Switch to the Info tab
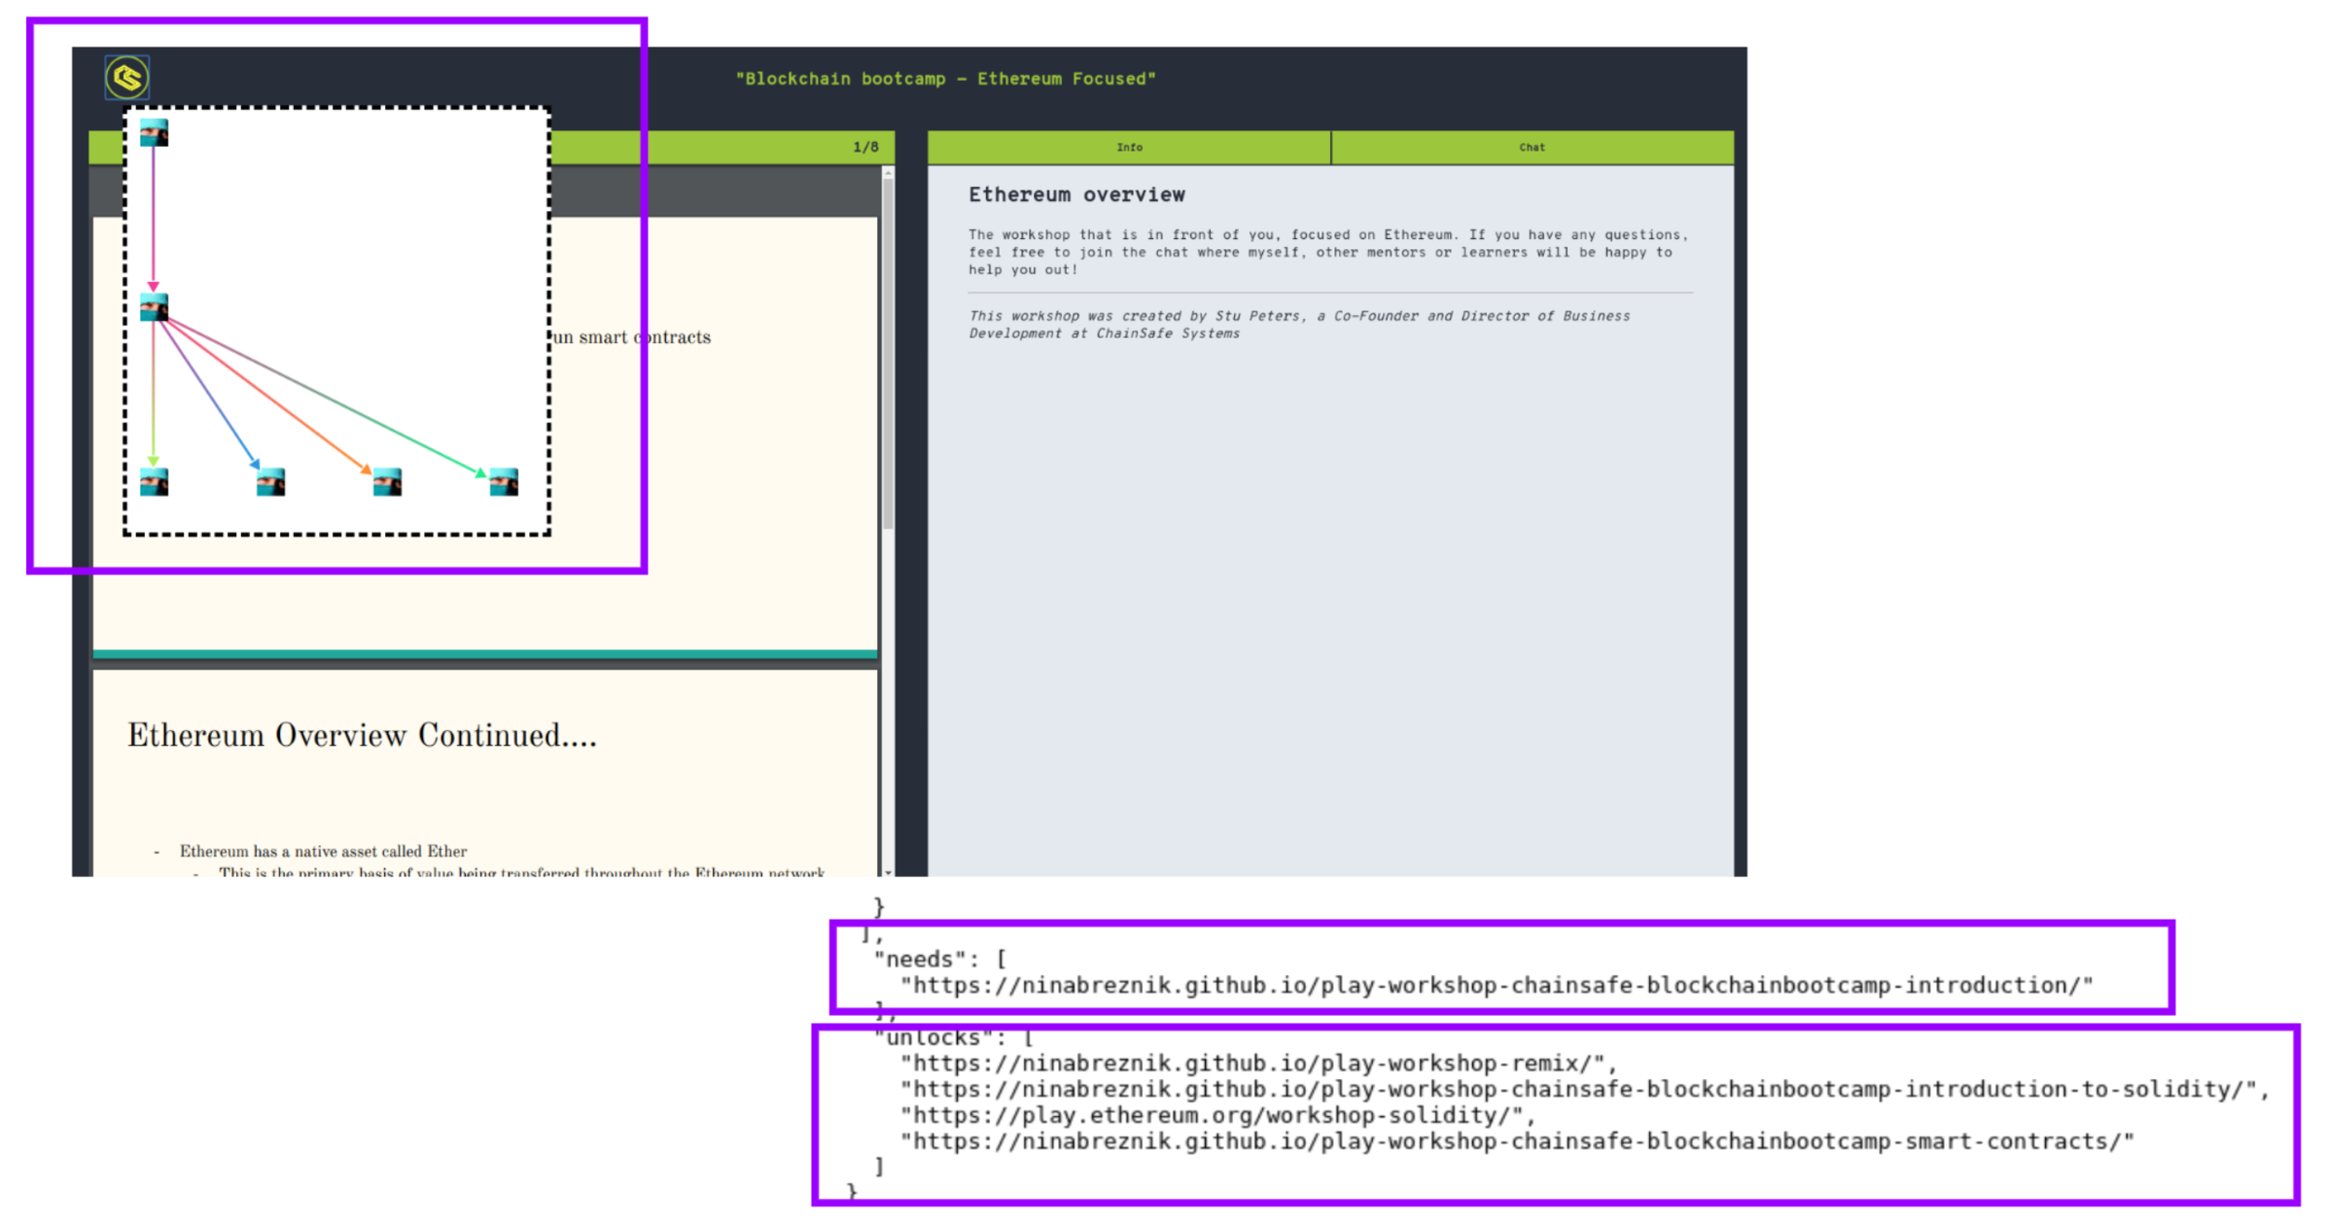2325x1225 pixels. point(1128,148)
